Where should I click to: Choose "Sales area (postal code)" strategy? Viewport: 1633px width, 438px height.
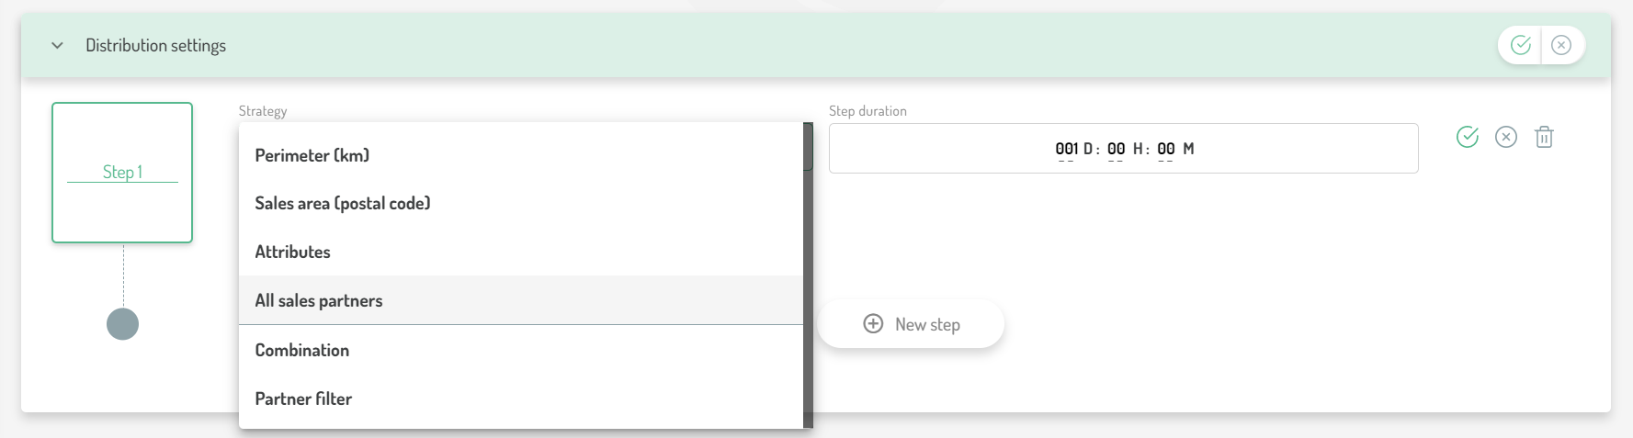click(x=343, y=203)
